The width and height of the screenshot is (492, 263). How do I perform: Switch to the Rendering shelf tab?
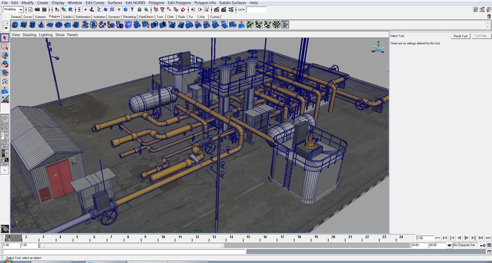129,17
